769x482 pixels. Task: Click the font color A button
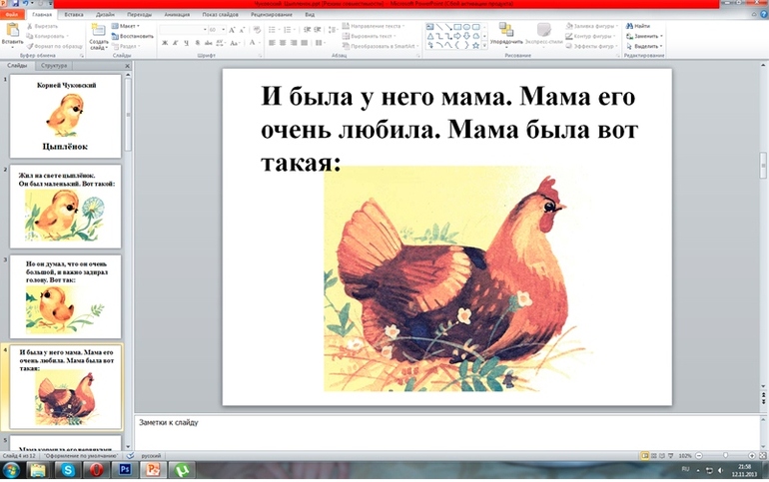click(x=252, y=43)
